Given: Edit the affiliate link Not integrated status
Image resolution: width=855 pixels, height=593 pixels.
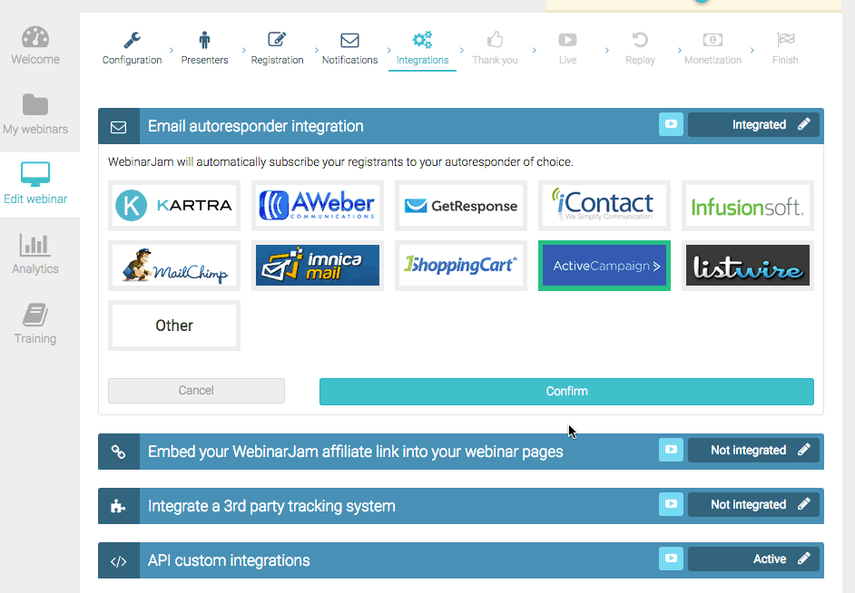Looking at the screenshot, I should (753, 451).
